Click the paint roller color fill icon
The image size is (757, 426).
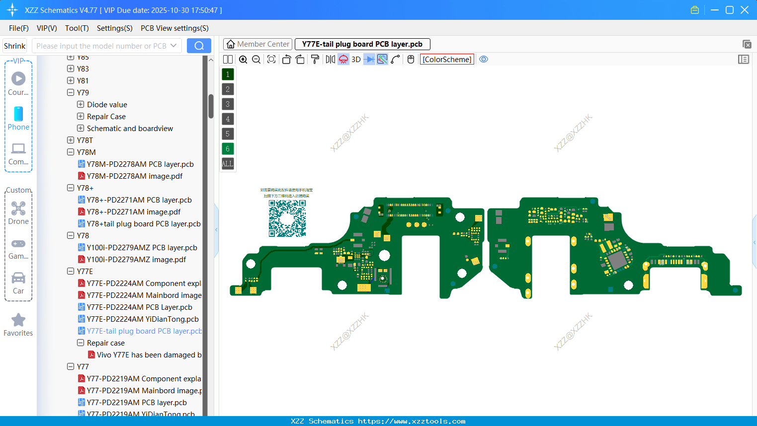[315, 59]
